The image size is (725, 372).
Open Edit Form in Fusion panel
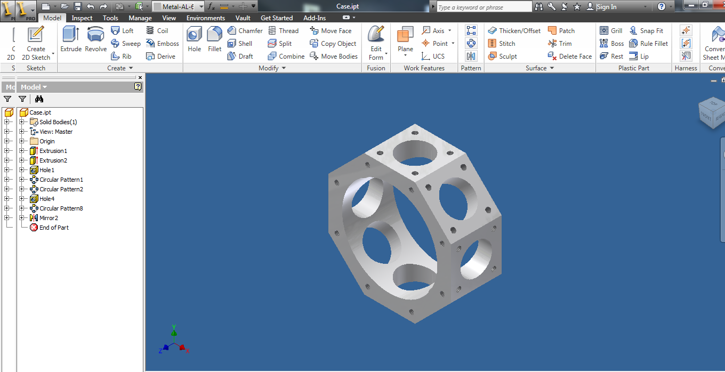click(x=376, y=43)
